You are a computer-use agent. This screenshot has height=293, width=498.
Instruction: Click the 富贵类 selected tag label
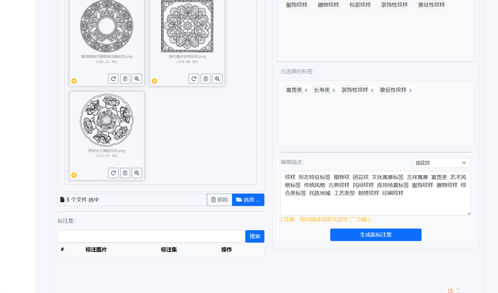tap(294, 90)
